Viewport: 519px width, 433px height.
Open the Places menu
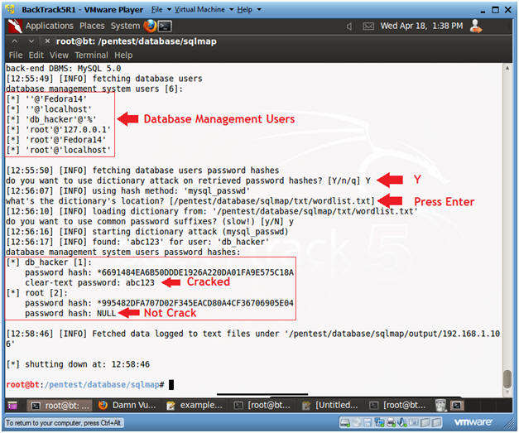(x=92, y=26)
